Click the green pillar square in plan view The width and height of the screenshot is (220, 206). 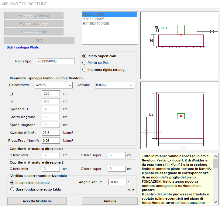181,116
